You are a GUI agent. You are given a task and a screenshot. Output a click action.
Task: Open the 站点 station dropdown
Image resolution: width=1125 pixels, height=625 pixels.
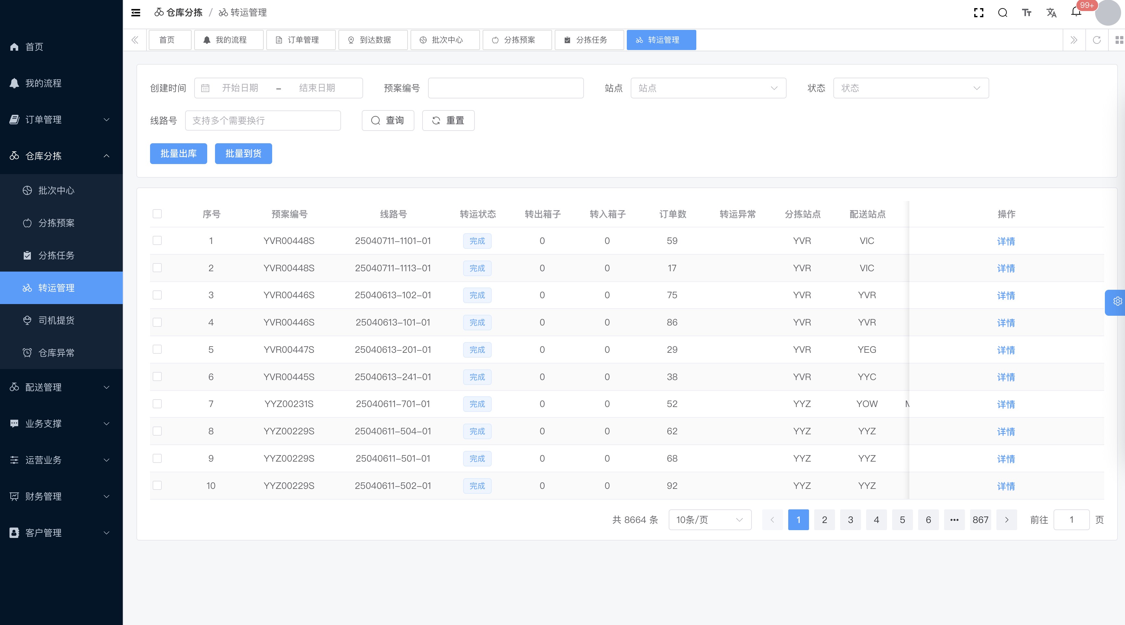coord(708,88)
